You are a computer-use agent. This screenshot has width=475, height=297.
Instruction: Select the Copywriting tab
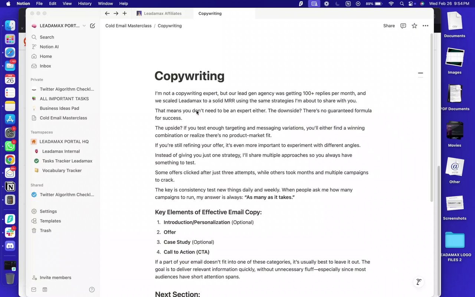pos(210,13)
